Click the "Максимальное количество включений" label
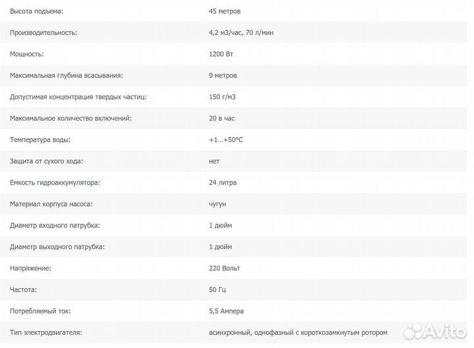 pyautogui.click(x=71, y=118)
